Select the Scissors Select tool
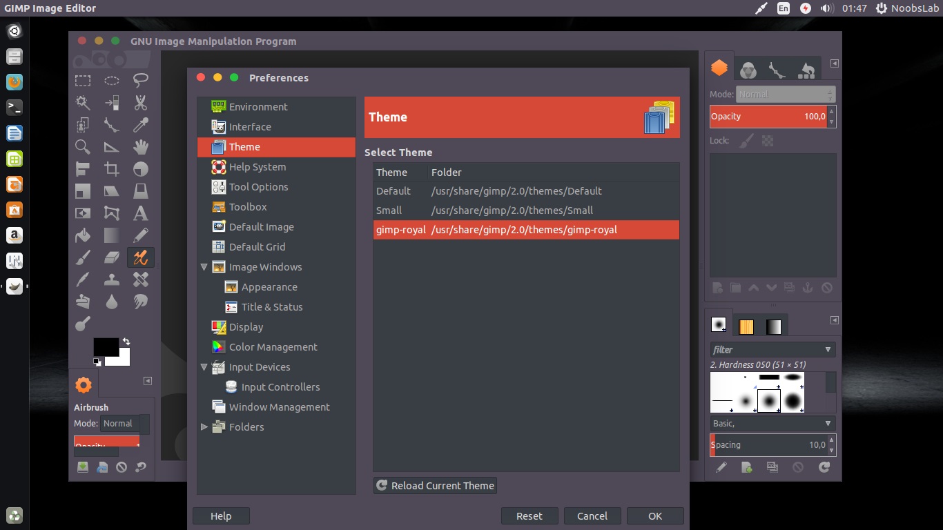 pos(141,103)
